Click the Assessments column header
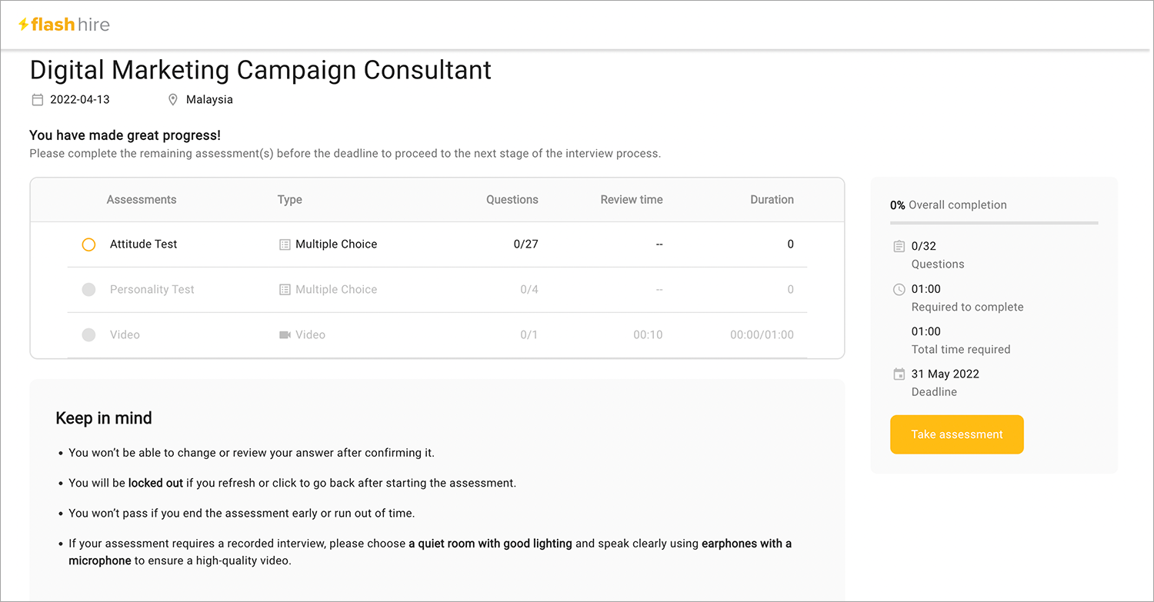The image size is (1154, 602). tap(141, 199)
